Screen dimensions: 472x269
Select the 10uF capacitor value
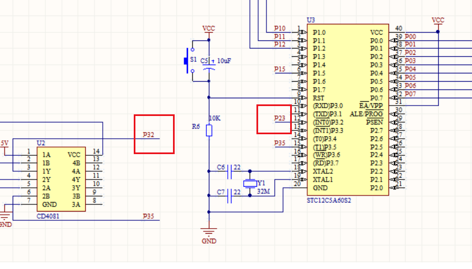(x=224, y=61)
